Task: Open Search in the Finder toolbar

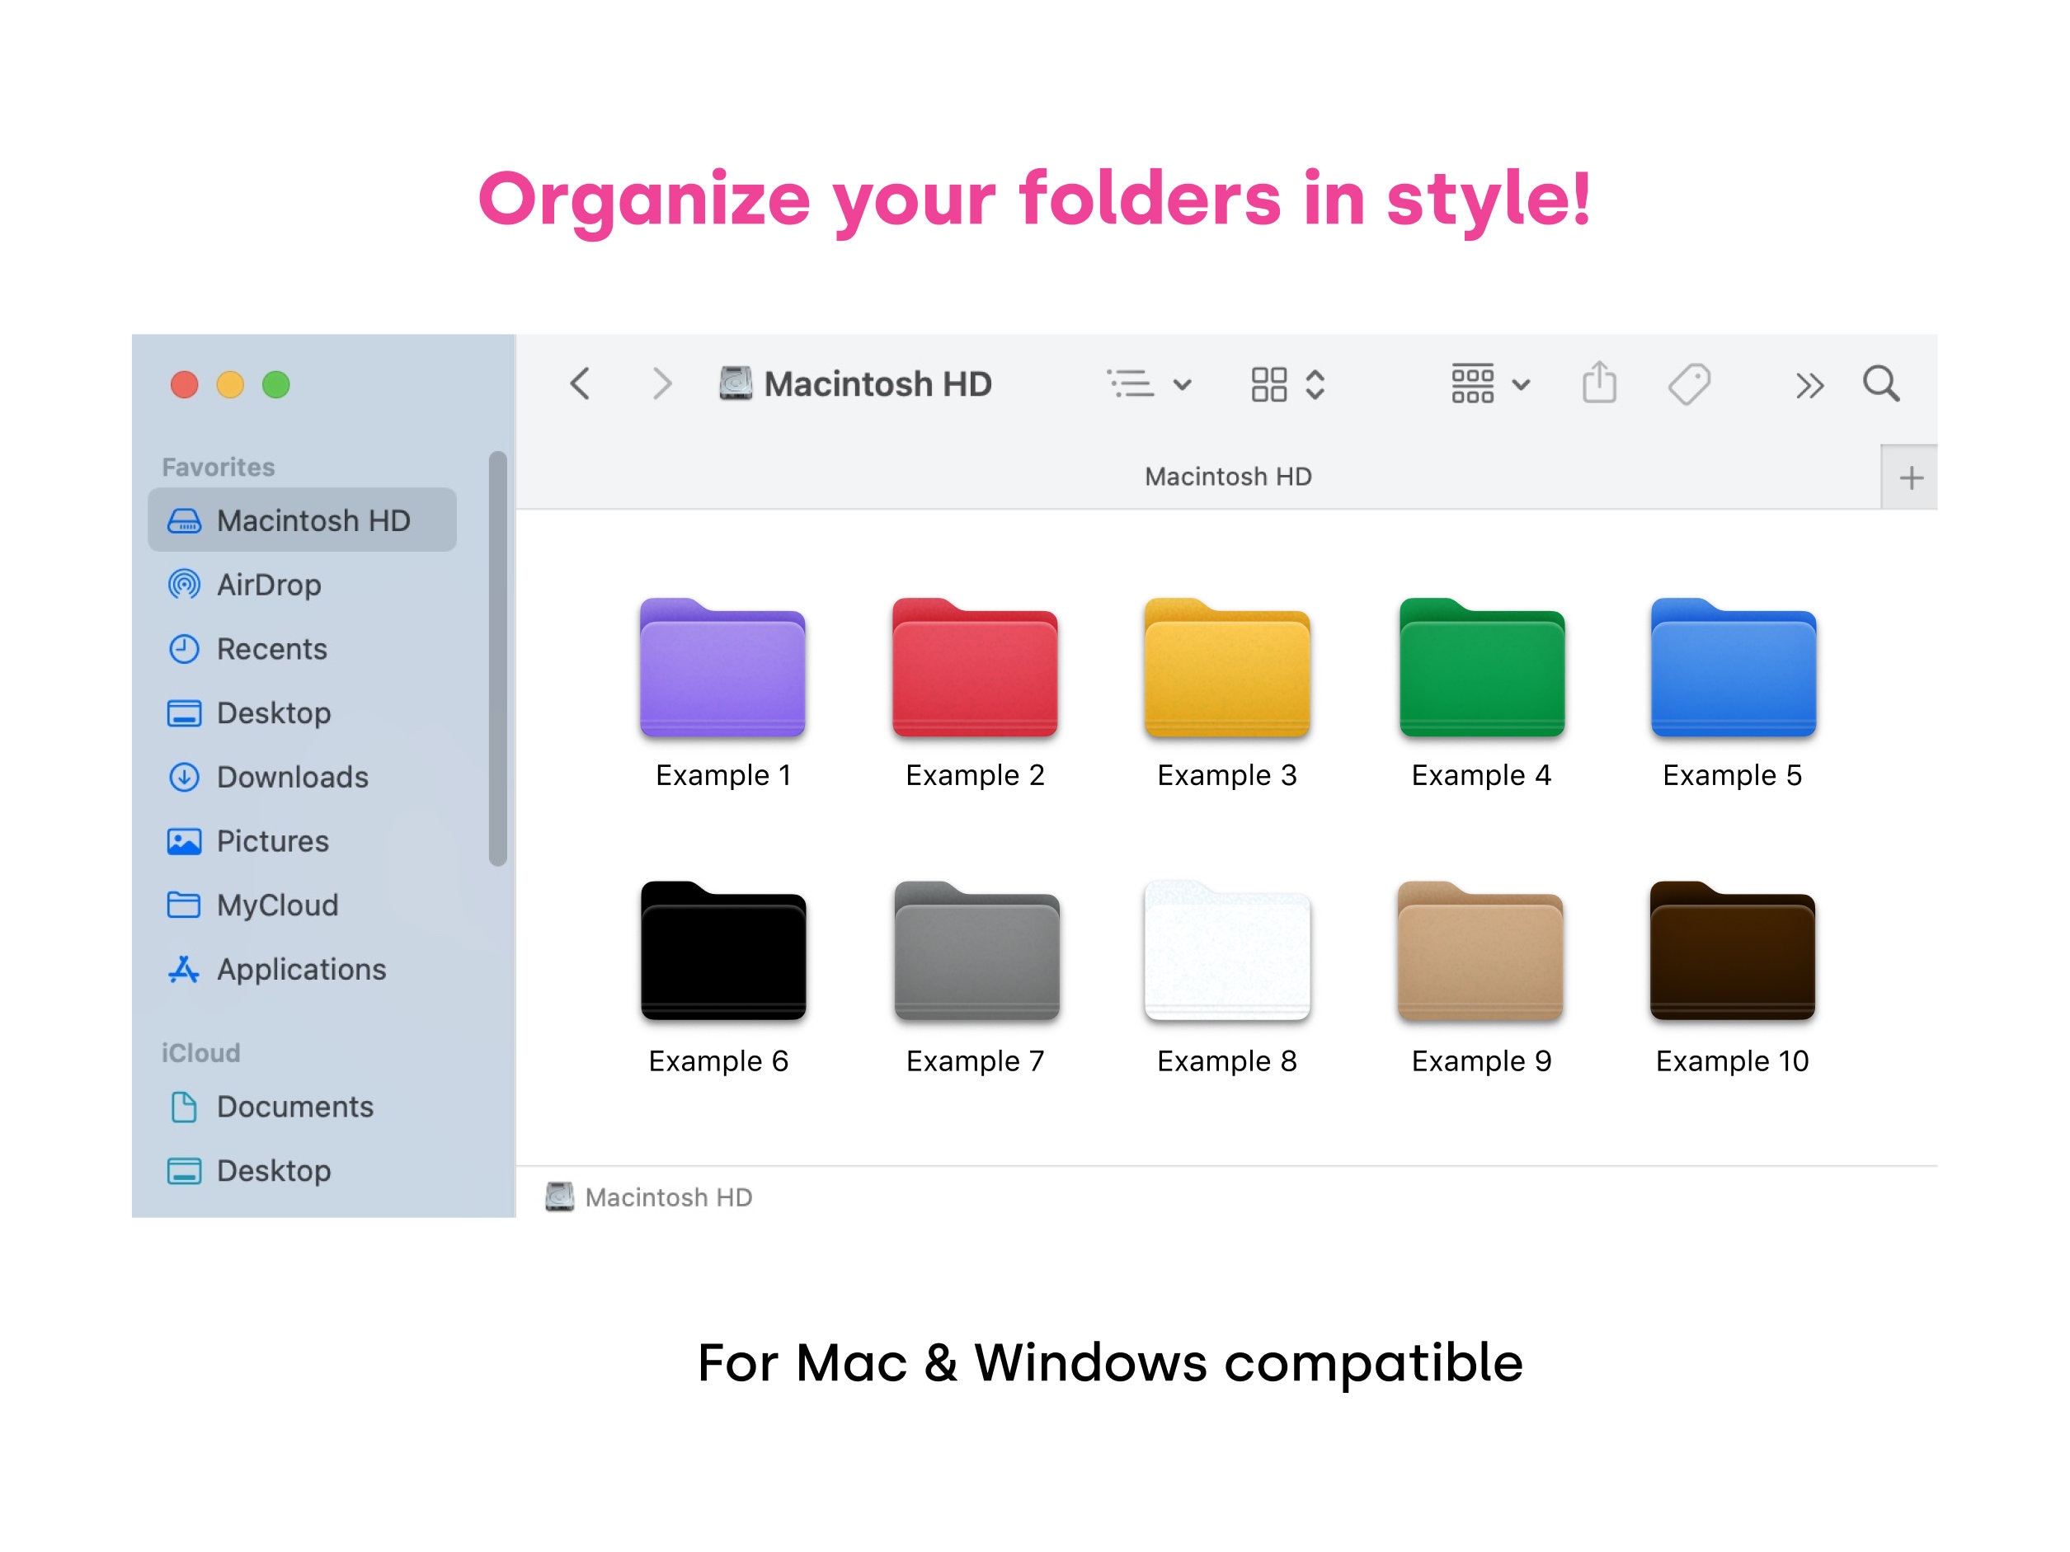Action: [1882, 383]
